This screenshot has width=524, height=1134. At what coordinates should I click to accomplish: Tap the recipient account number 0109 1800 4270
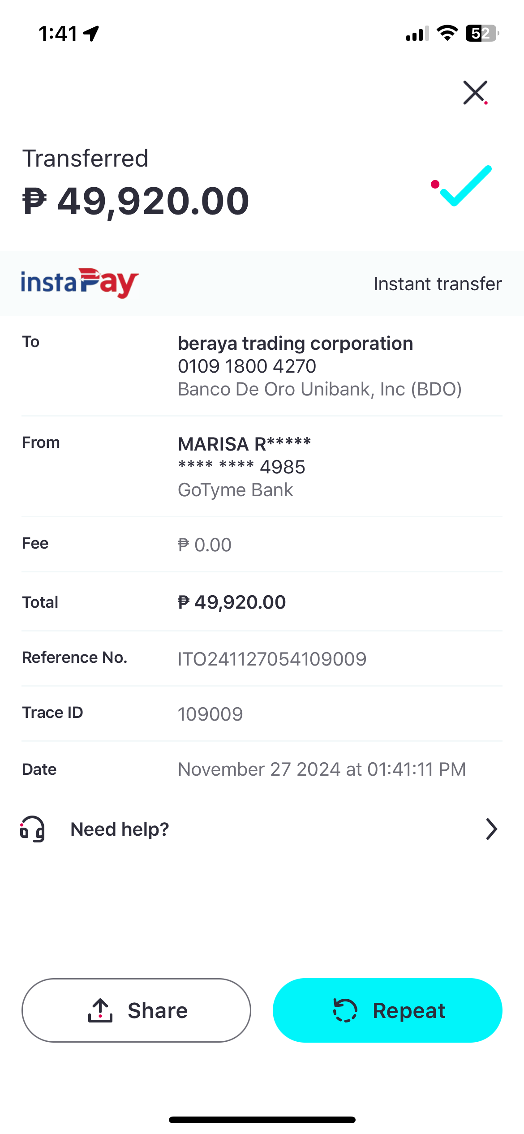click(247, 366)
